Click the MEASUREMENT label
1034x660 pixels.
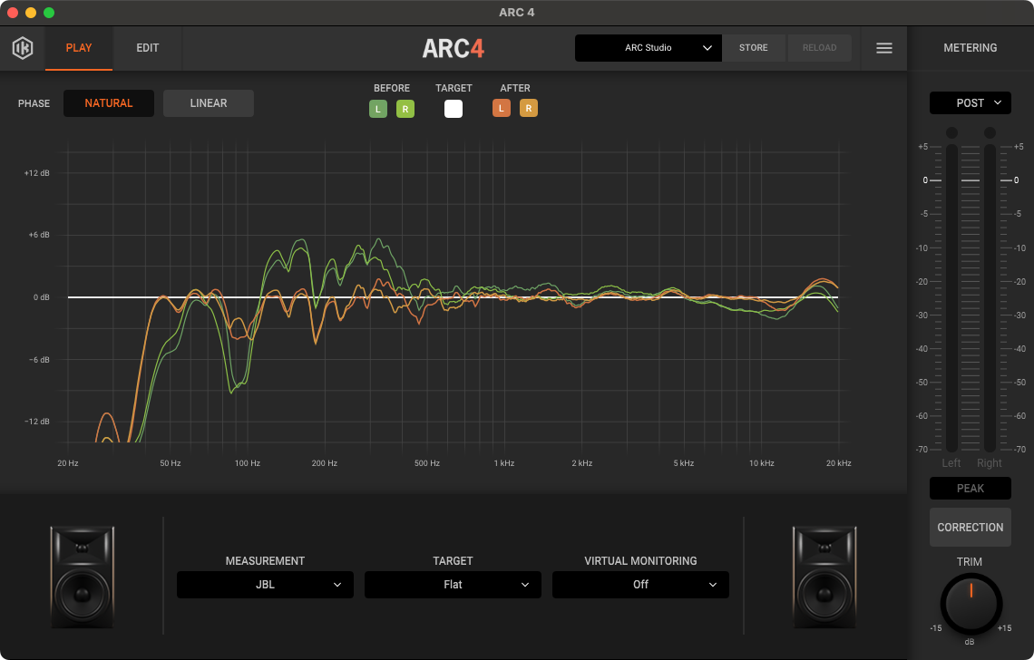coord(265,561)
